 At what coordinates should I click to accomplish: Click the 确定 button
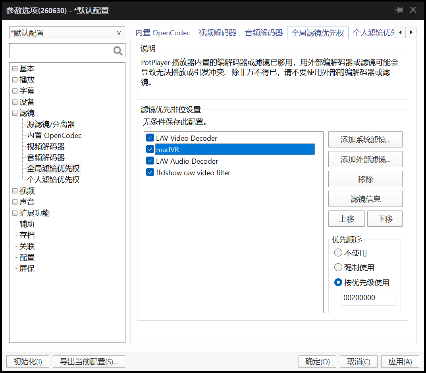317,362
